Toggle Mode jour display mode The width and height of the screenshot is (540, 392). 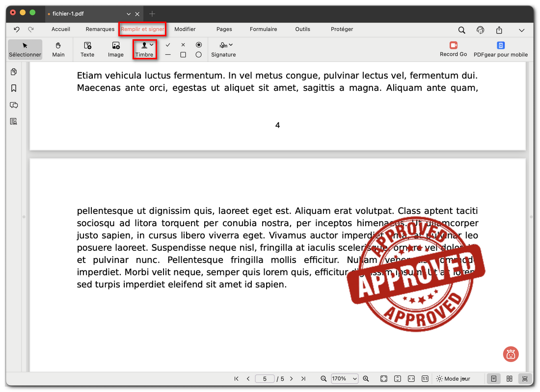(x=453, y=379)
